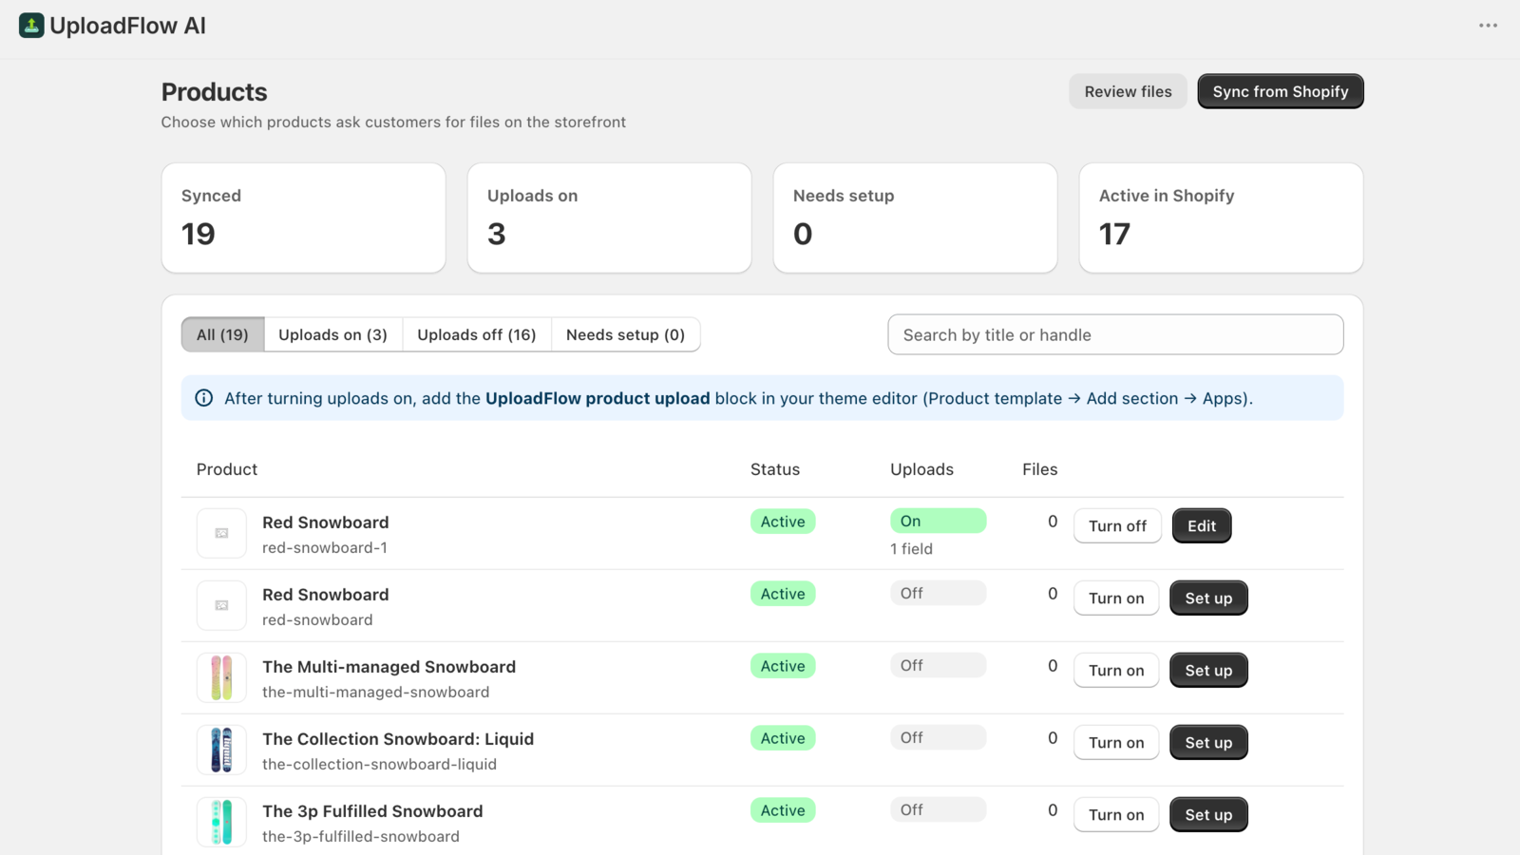Set up The Collection Snowboard: Liquid

point(1208,742)
